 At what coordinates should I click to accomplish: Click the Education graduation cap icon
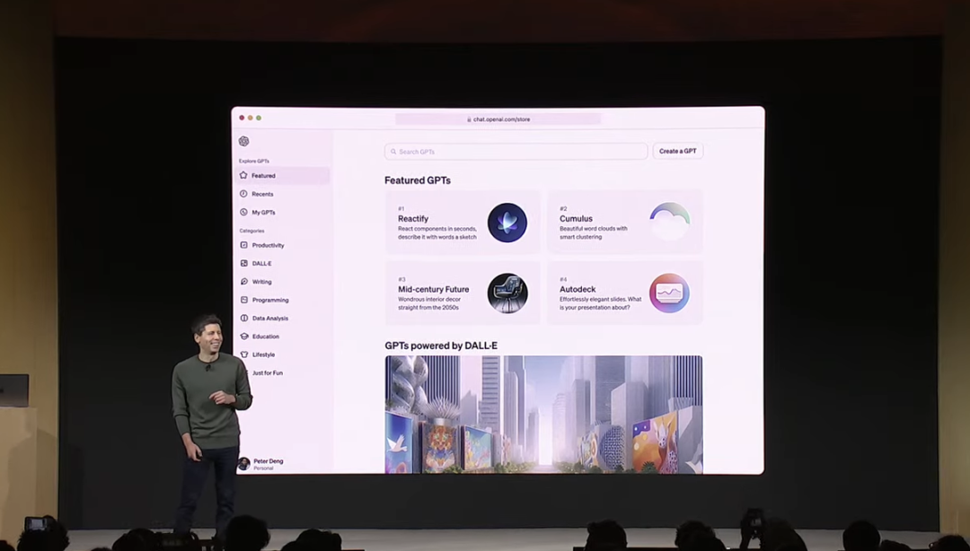[x=244, y=337]
